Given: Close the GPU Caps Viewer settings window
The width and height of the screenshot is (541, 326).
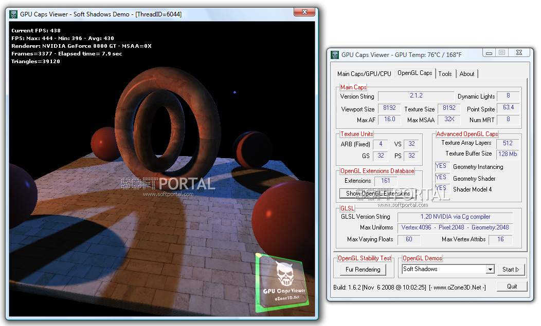Looking at the screenshot, I should (519, 53).
